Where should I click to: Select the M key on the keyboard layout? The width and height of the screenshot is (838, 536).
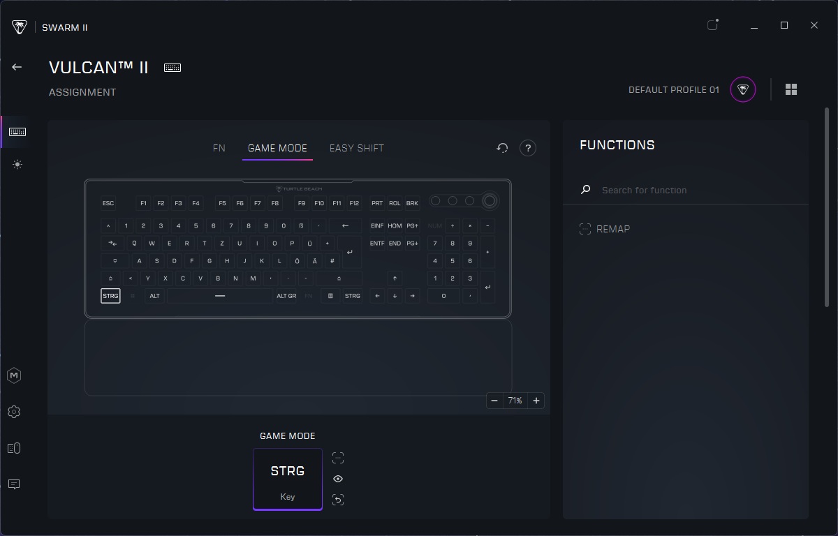tap(253, 278)
